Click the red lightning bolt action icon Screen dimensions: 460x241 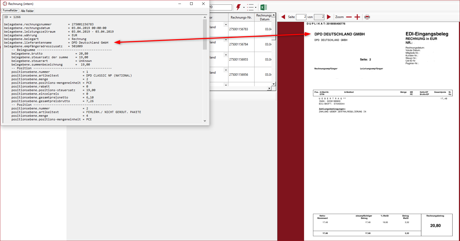pyautogui.click(x=238, y=7)
